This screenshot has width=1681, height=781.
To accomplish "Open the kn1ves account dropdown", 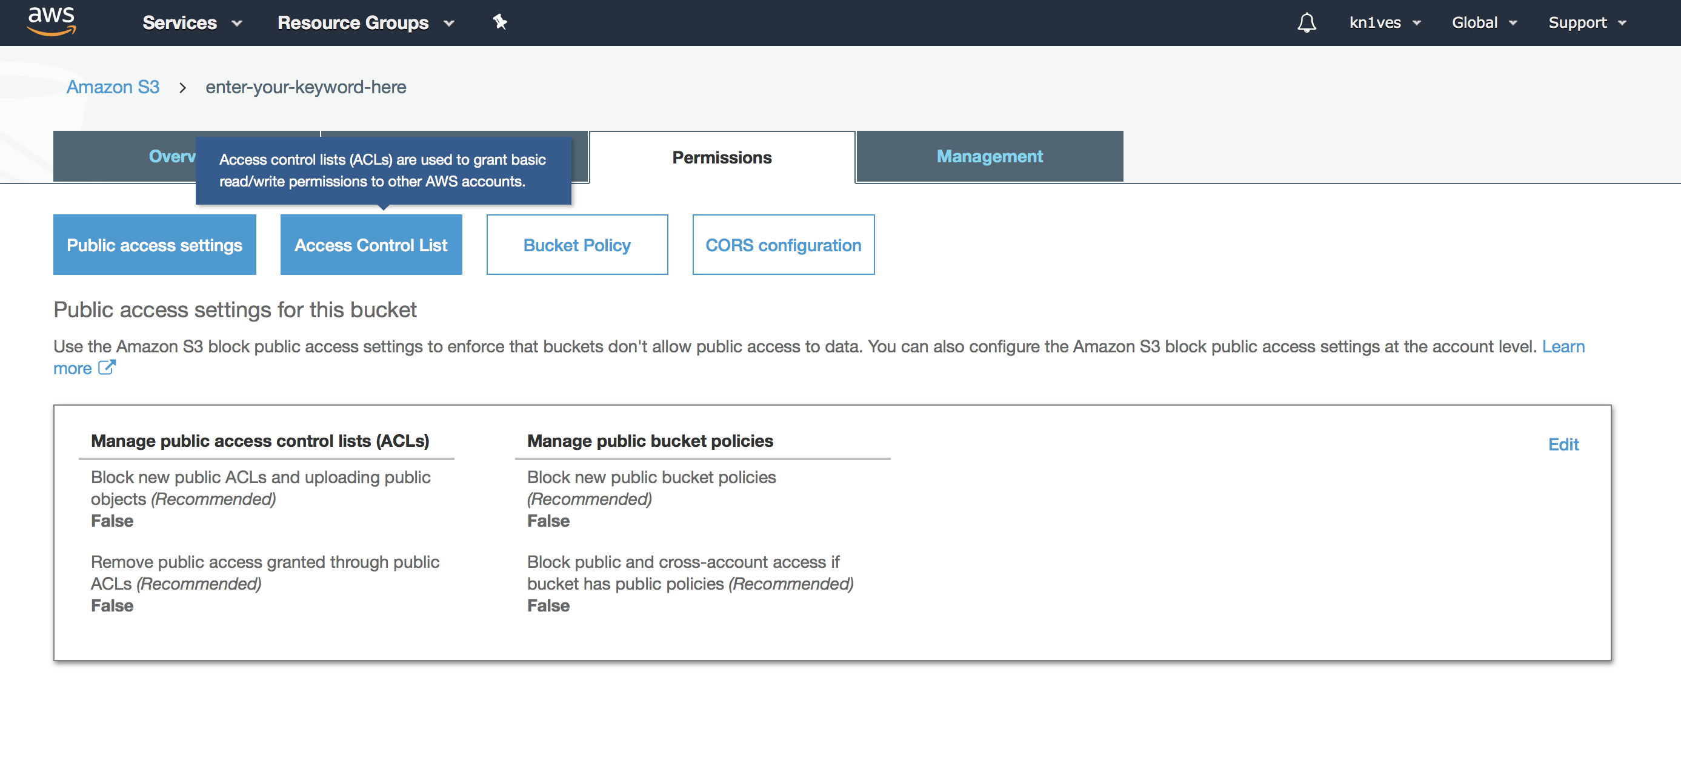I will pos(1385,23).
